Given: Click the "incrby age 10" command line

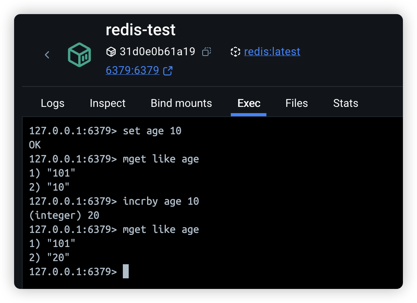Looking at the screenshot, I should click(x=161, y=201).
